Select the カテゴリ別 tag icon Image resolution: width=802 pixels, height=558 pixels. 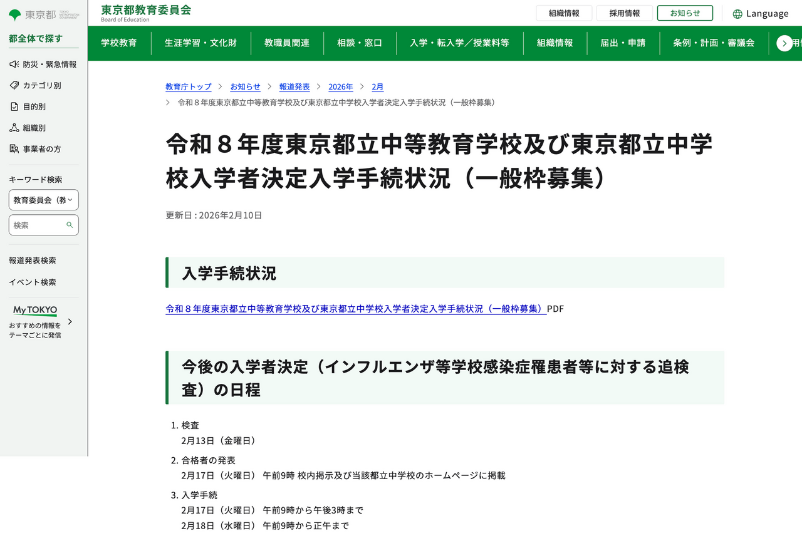click(x=13, y=85)
